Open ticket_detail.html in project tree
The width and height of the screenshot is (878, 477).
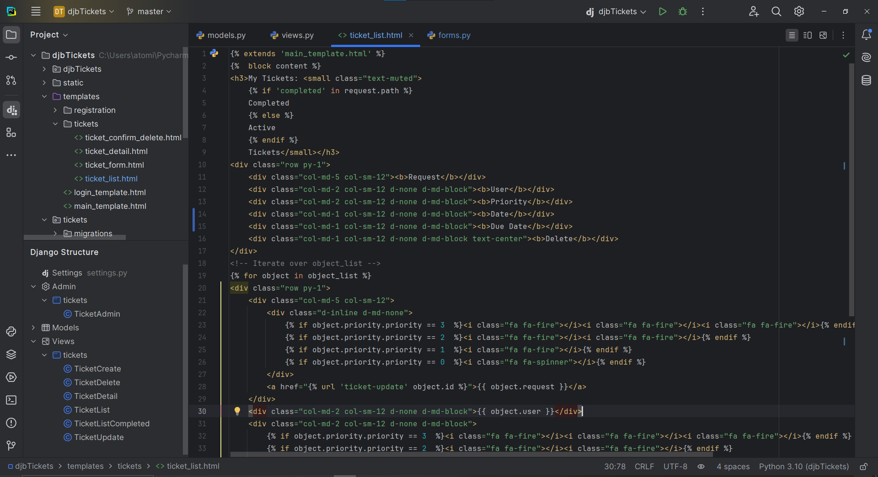[x=116, y=151]
